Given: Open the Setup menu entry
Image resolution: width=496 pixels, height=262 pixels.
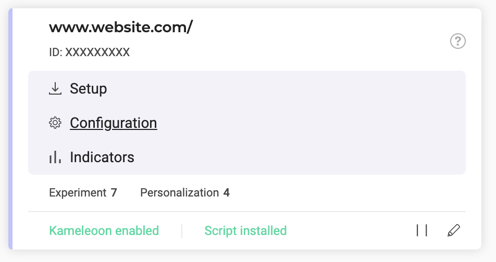Looking at the screenshot, I should (88, 89).
